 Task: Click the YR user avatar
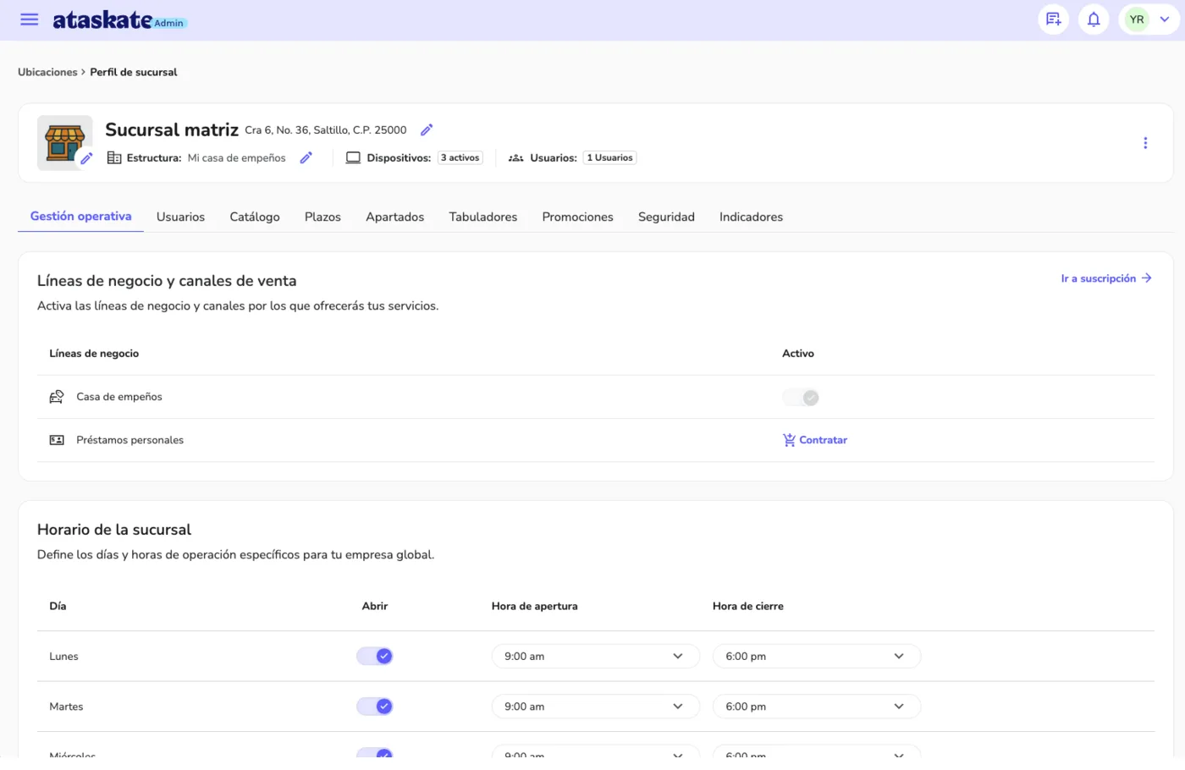click(1136, 19)
